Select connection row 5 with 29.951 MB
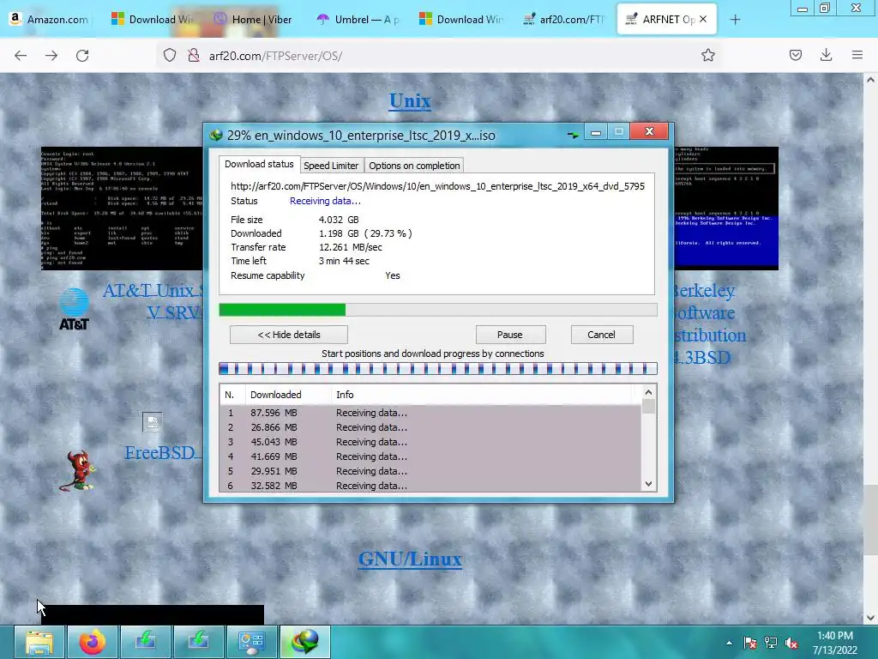 point(430,471)
